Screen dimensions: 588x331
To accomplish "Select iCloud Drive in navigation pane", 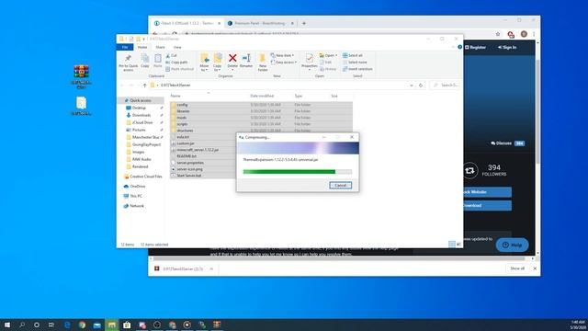I will point(142,122).
